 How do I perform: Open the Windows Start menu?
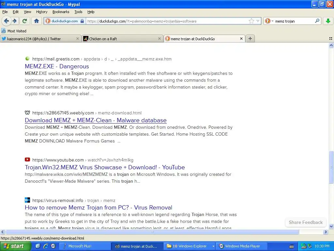pos(15,246)
